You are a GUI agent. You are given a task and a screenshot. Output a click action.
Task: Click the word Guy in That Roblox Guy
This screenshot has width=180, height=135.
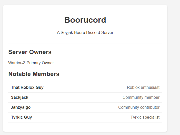tap(39, 88)
